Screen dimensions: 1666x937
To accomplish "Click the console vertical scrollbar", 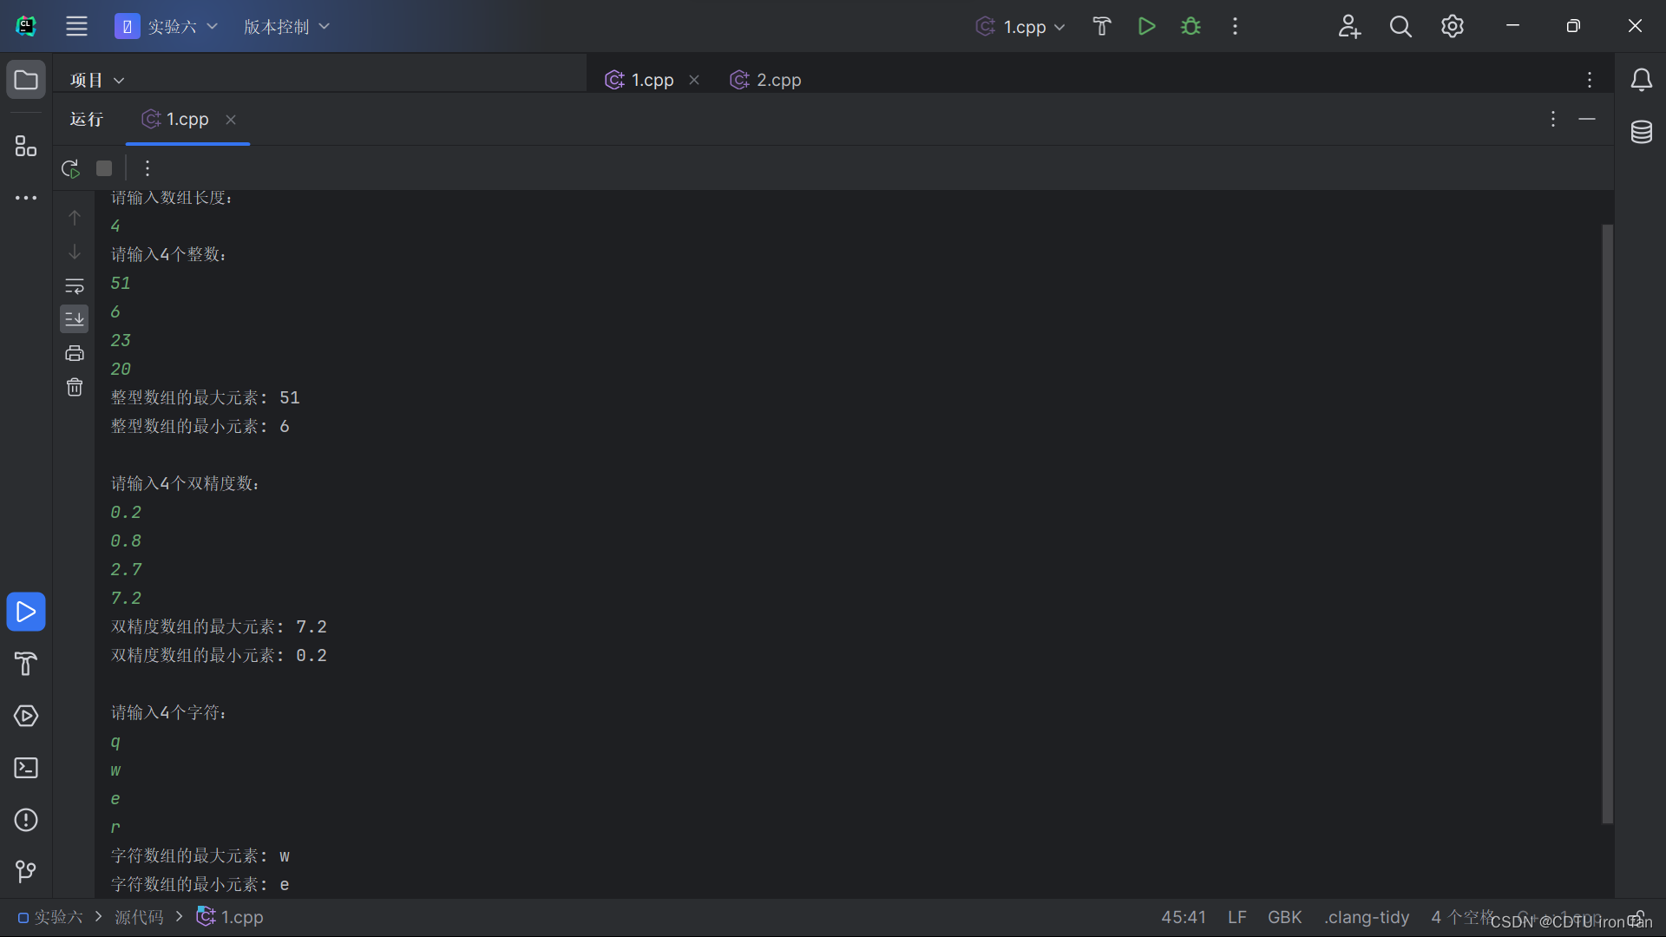I will tap(1607, 521).
